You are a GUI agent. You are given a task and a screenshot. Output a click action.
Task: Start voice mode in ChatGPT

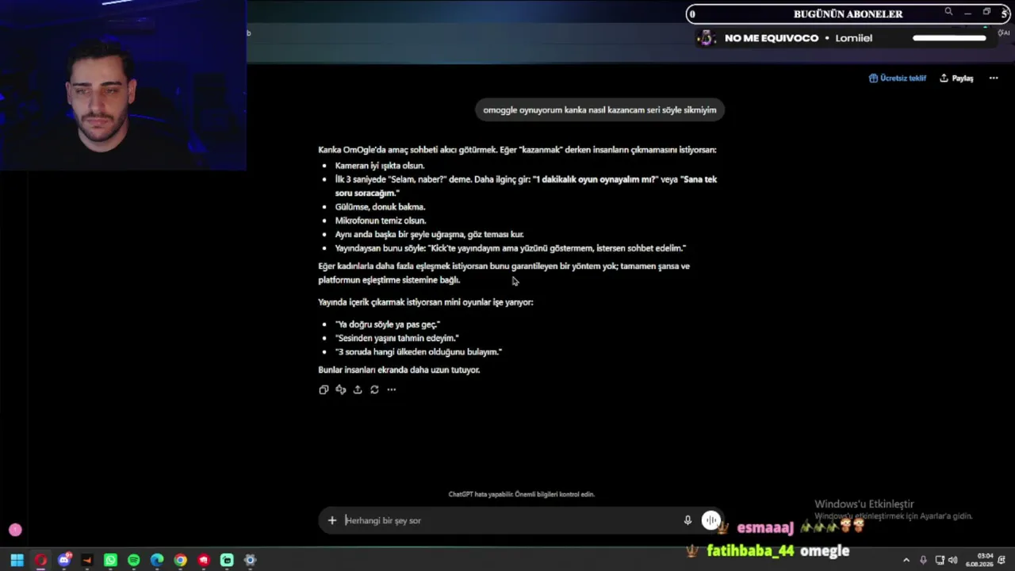click(x=710, y=520)
